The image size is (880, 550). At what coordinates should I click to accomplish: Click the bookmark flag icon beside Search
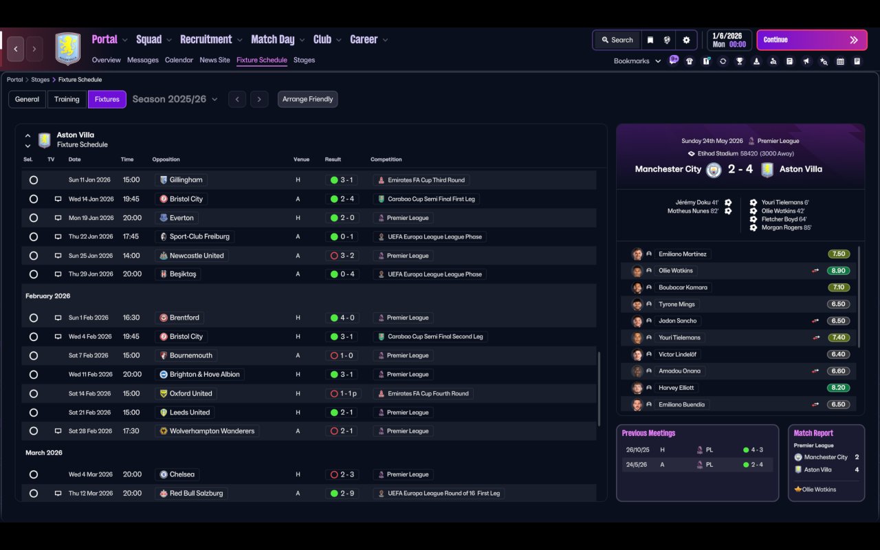coord(650,40)
